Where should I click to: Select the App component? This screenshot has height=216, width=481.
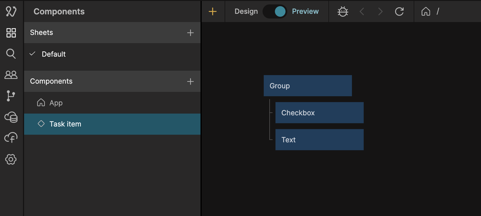pos(56,103)
